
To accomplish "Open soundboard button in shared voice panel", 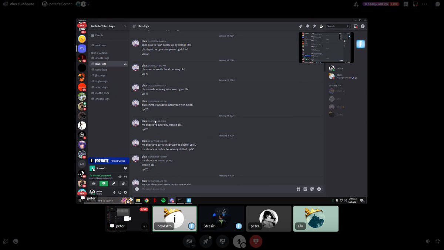I will pyautogui.click(x=124, y=183).
